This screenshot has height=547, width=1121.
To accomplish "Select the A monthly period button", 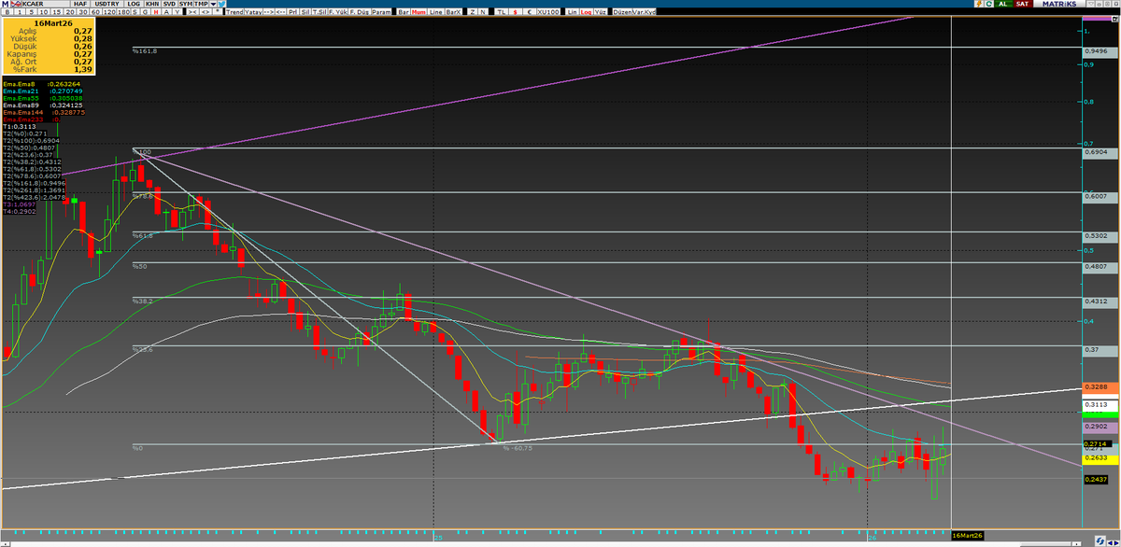I will (166, 12).
